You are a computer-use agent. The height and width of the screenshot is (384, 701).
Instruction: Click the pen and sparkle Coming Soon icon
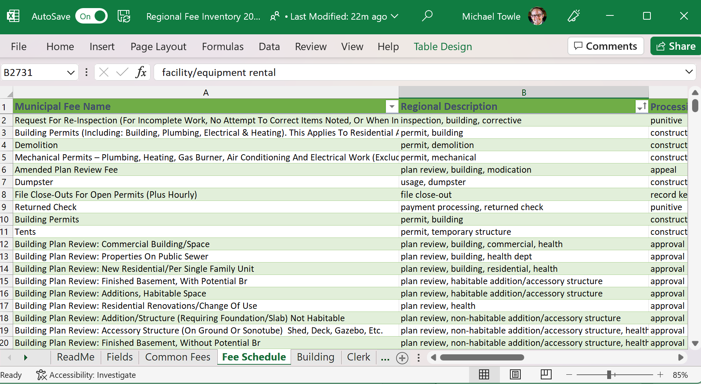(x=574, y=16)
